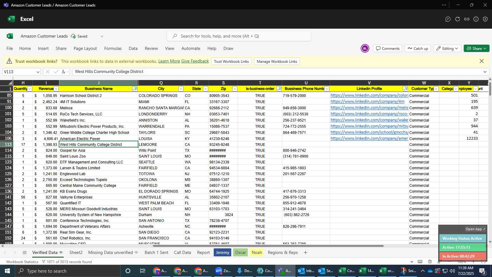
Task: Open filter dropdown for Bussiness Phone Number column
Action: coord(327,89)
